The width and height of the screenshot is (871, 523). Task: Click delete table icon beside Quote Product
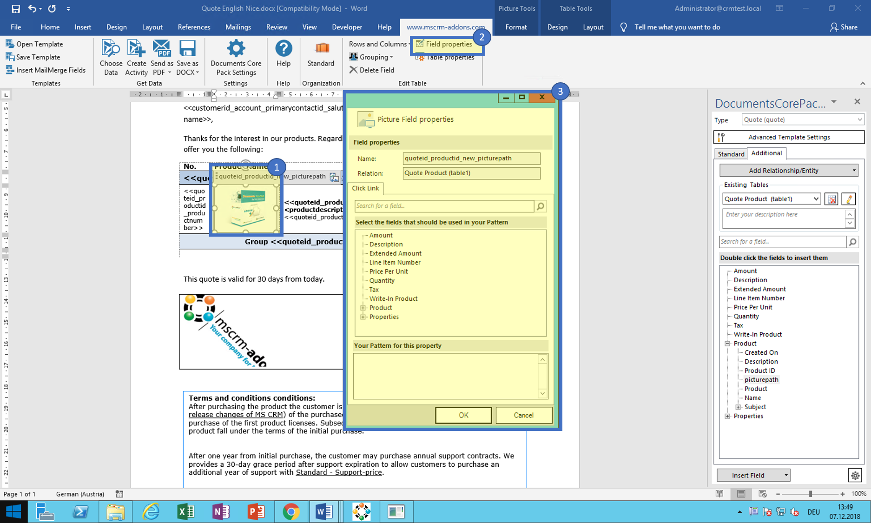click(x=831, y=199)
